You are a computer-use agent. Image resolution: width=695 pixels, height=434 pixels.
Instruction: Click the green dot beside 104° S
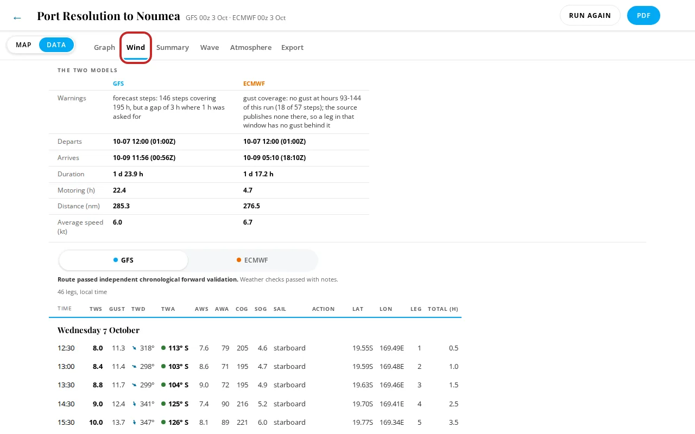[163, 385]
